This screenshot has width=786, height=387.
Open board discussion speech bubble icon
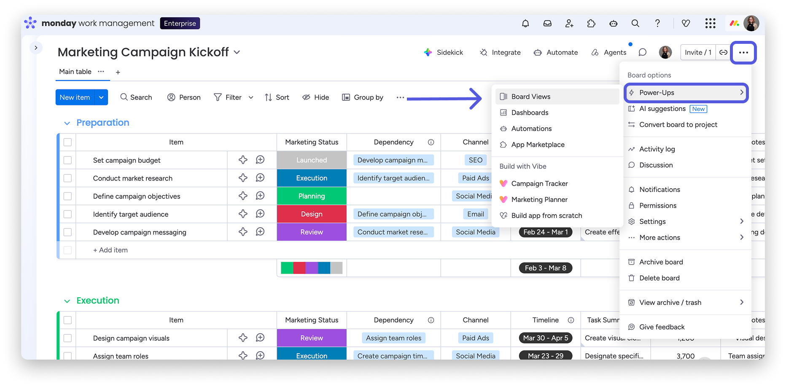[x=643, y=52]
